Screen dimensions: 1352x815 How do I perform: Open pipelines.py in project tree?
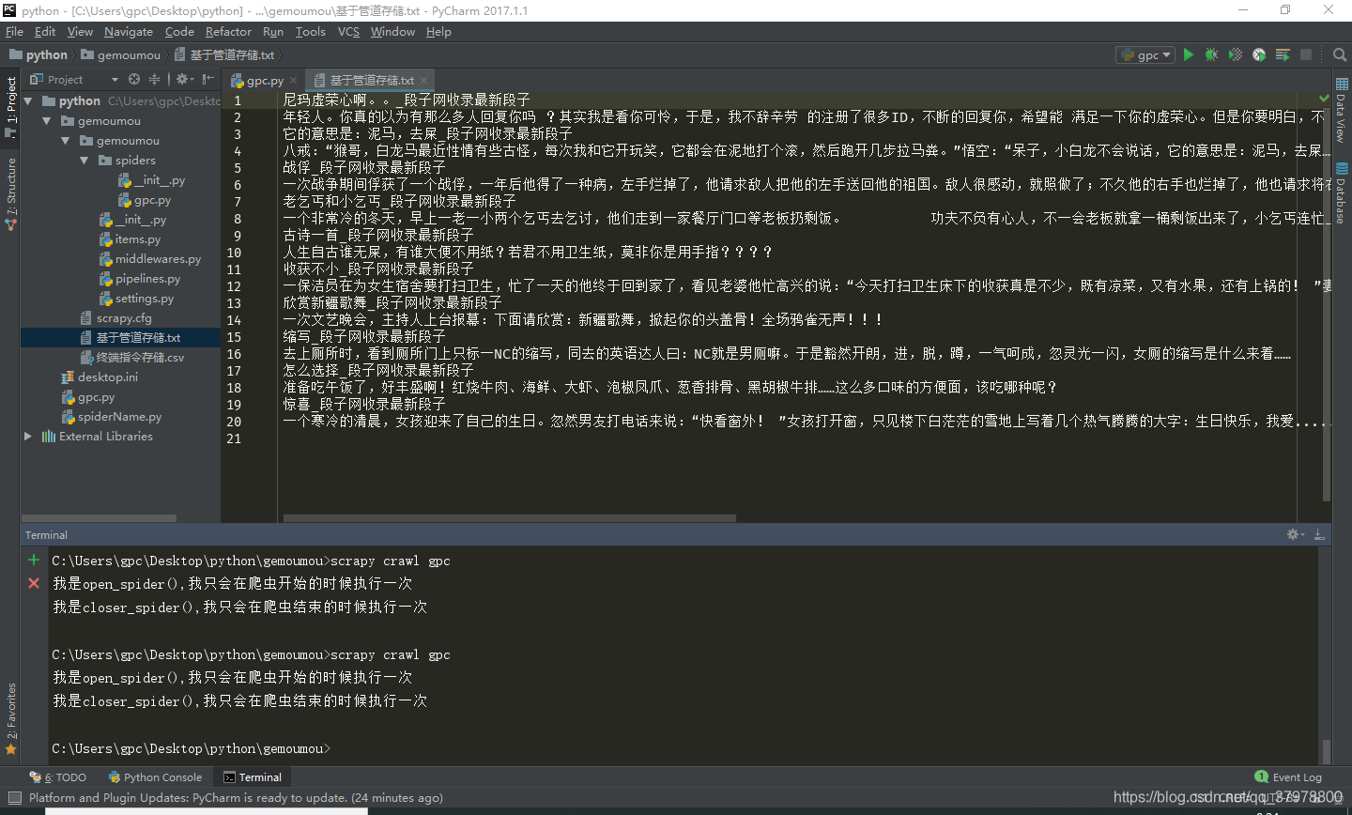point(140,278)
